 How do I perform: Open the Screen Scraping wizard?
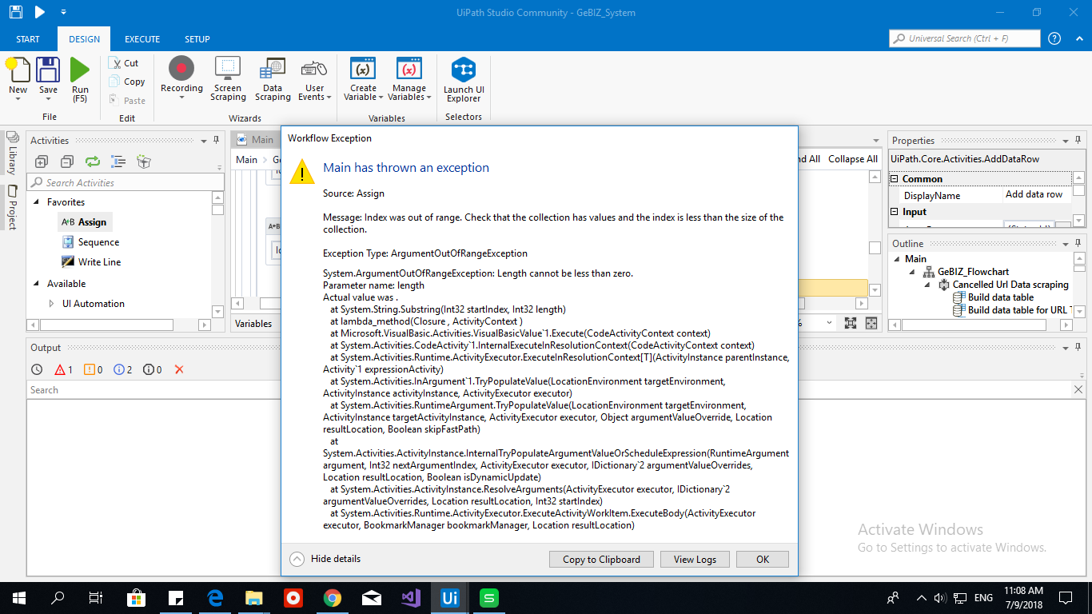click(x=228, y=76)
